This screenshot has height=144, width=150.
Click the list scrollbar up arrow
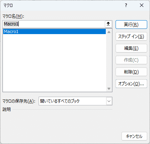click(109, 32)
